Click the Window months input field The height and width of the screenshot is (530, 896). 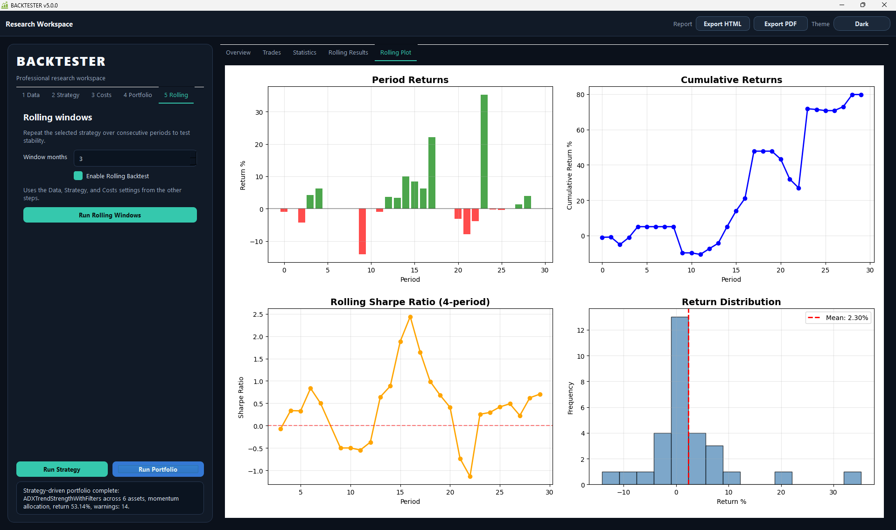point(135,159)
